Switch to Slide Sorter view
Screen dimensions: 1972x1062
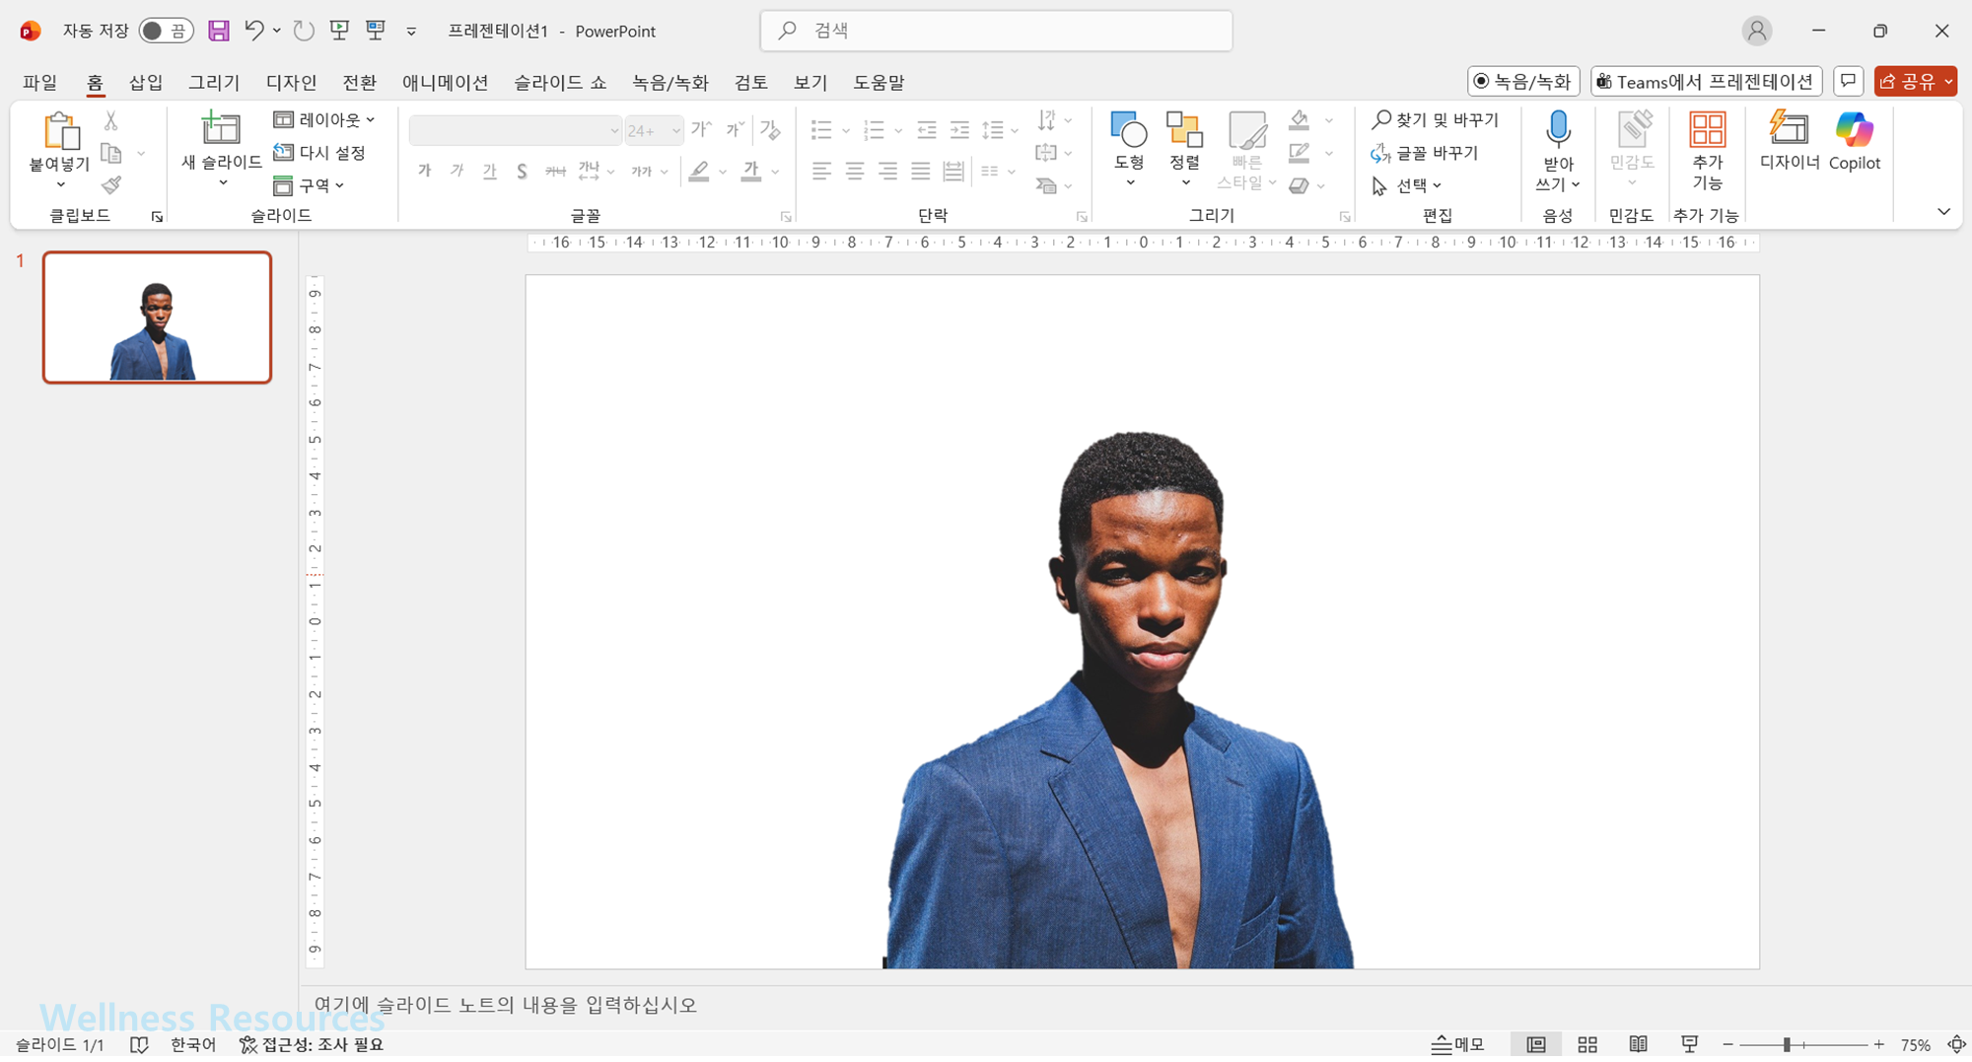[1587, 1044]
